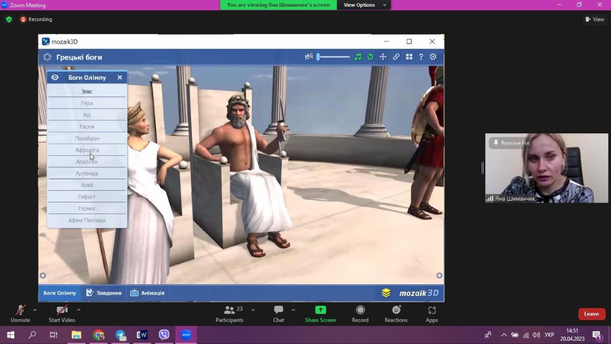The image size is (611, 344).
Task: Open Google Chrome from the taskbar
Action: pos(99,335)
